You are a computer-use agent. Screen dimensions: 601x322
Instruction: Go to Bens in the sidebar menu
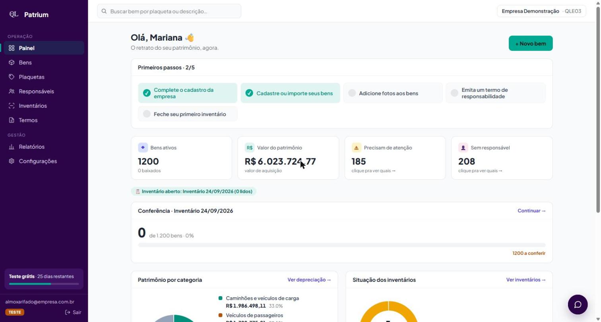pyautogui.click(x=44, y=62)
